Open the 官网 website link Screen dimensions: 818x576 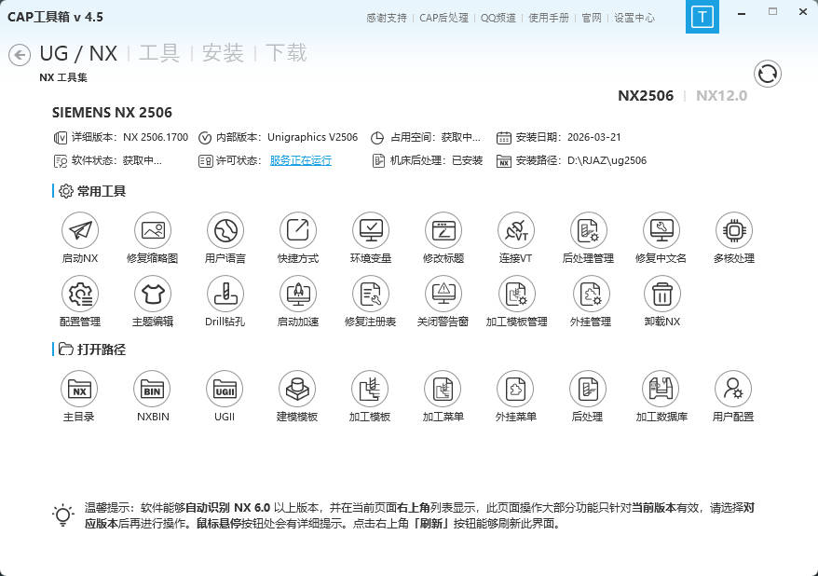592,18
